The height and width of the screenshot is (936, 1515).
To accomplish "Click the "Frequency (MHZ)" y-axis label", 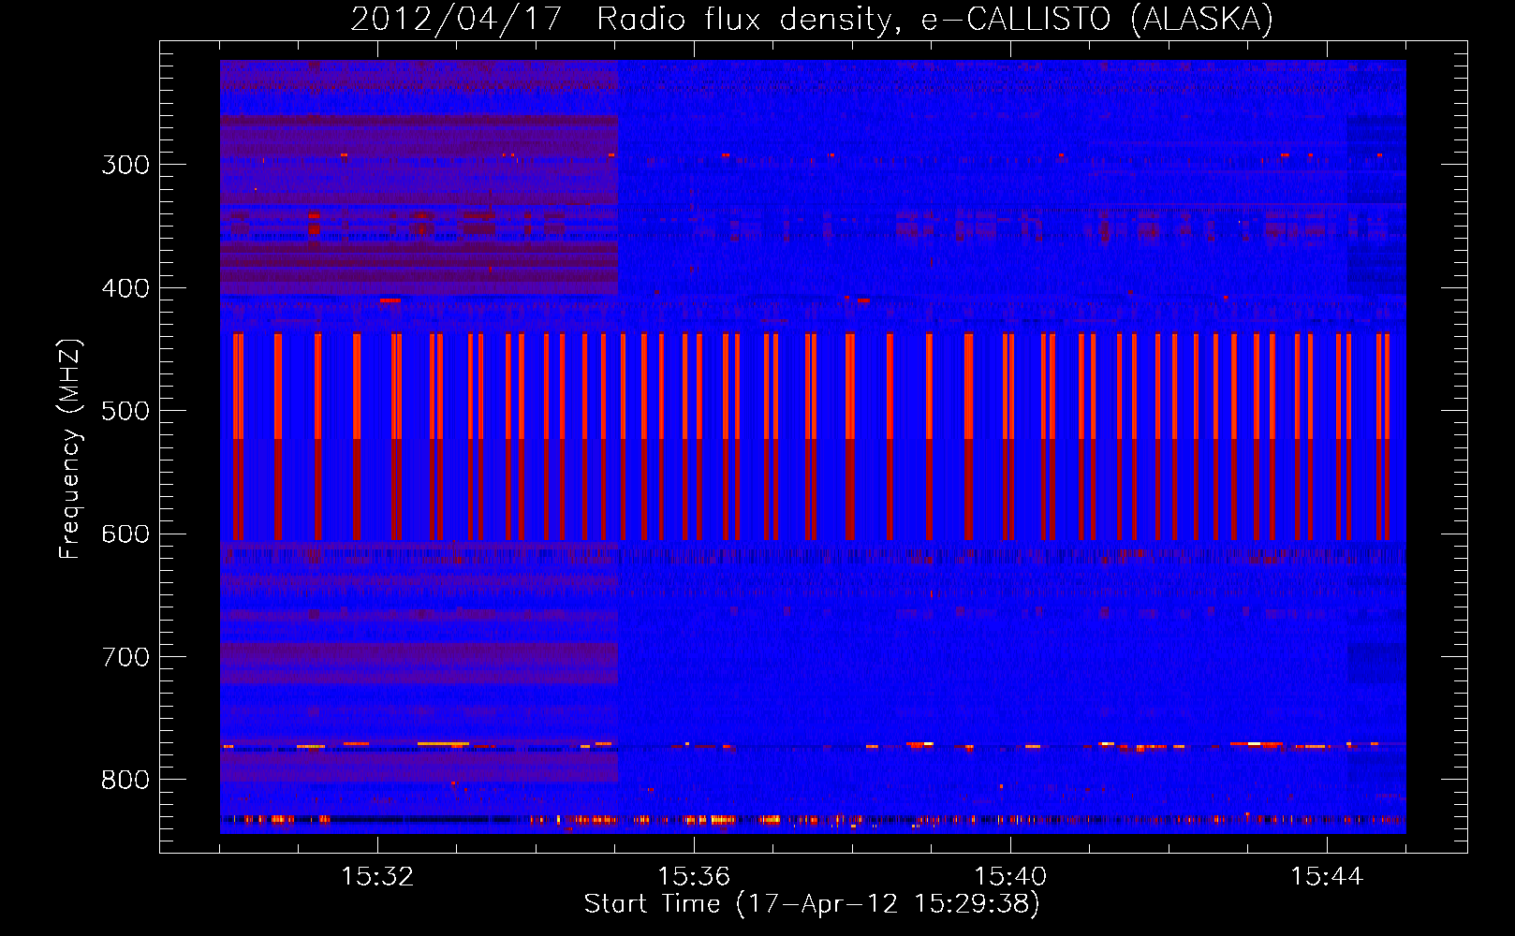I will click(70, 449).
